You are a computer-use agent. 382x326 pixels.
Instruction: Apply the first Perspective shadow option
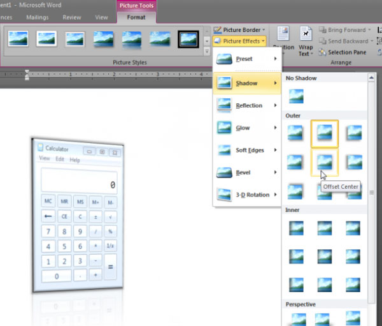[x=298, y=319]
